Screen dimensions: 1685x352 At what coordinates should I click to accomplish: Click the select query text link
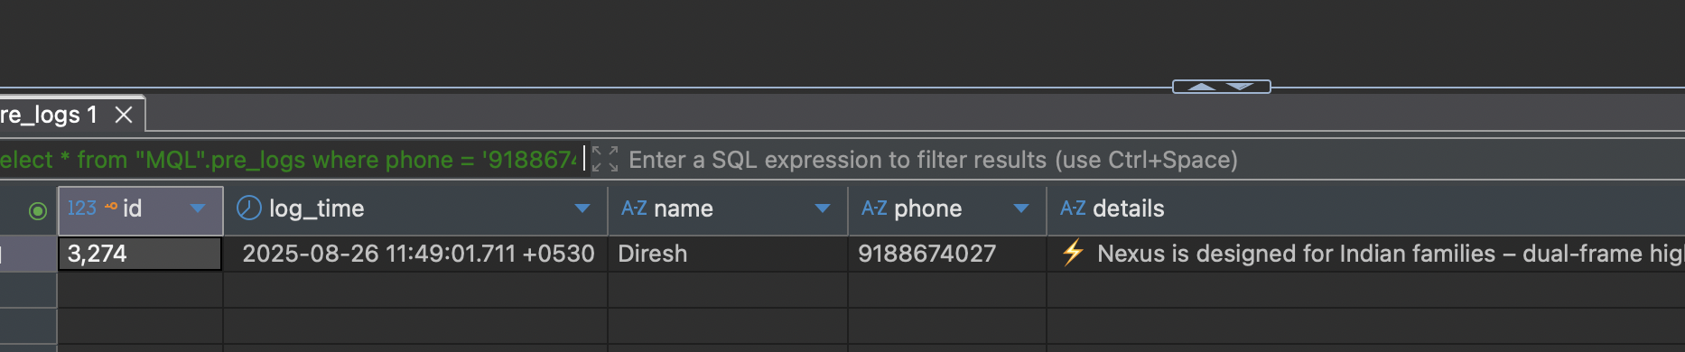[x=289, y=160]
